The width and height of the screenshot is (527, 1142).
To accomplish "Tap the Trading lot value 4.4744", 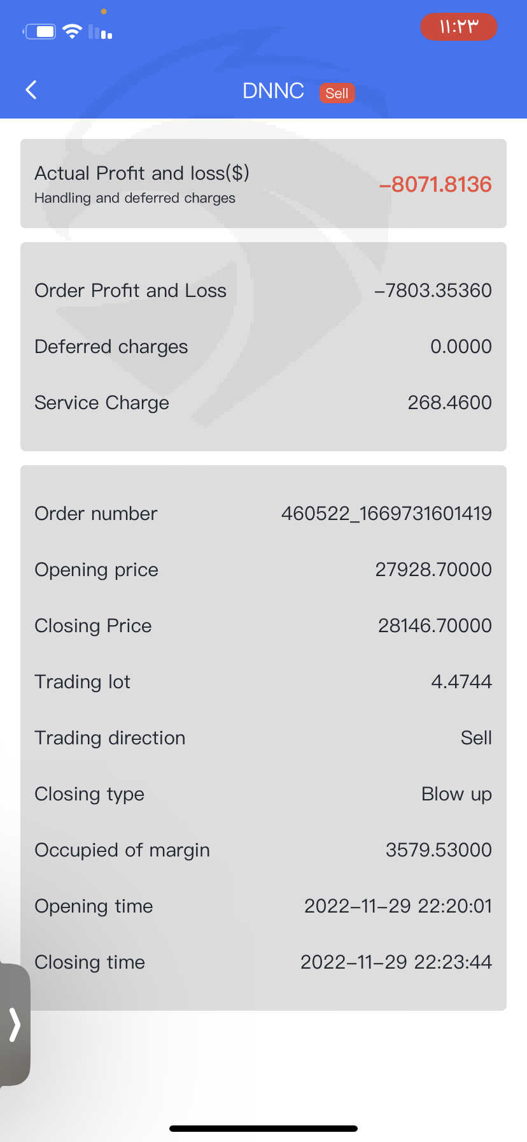I will (x=461, y=682).
